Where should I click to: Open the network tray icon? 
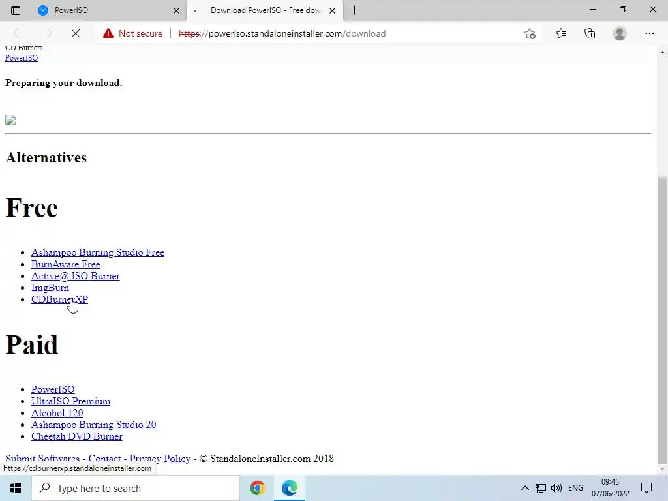541,488
